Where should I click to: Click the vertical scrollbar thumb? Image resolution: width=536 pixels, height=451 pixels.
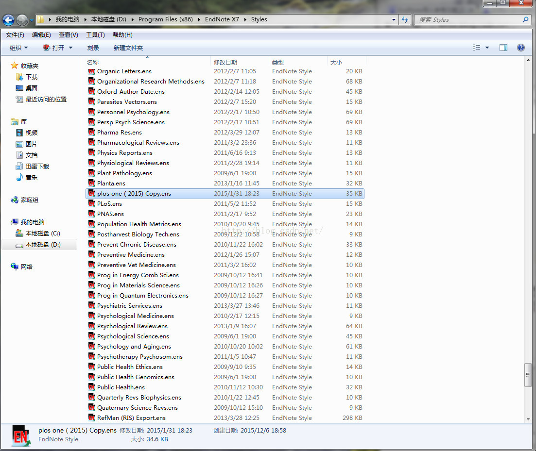(x=528, y=375)
